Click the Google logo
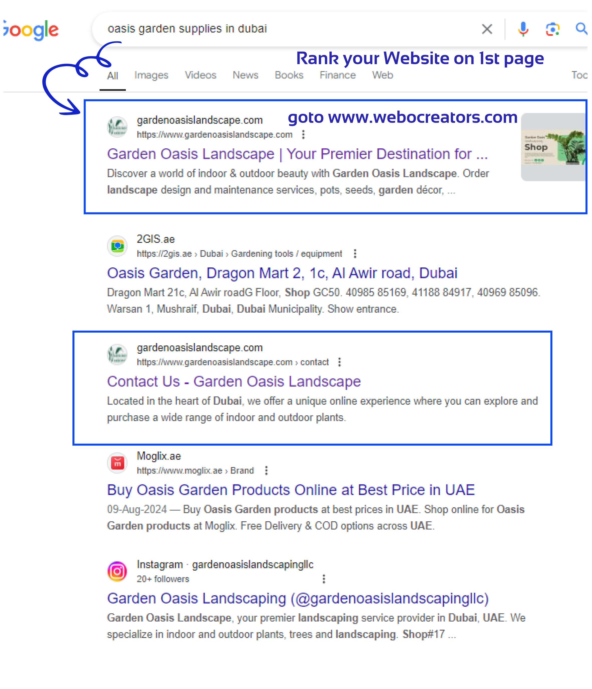The image size is (592, 689). click(x=30, y=29)
